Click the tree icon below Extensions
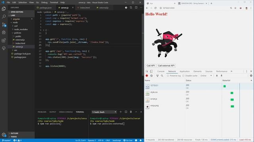The image size is (254, 142). (x=4, y=48)
